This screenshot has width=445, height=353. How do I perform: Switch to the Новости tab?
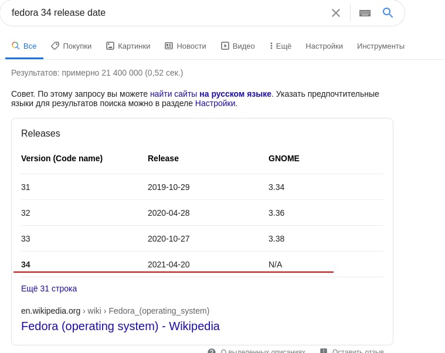(x=186, y=46)
